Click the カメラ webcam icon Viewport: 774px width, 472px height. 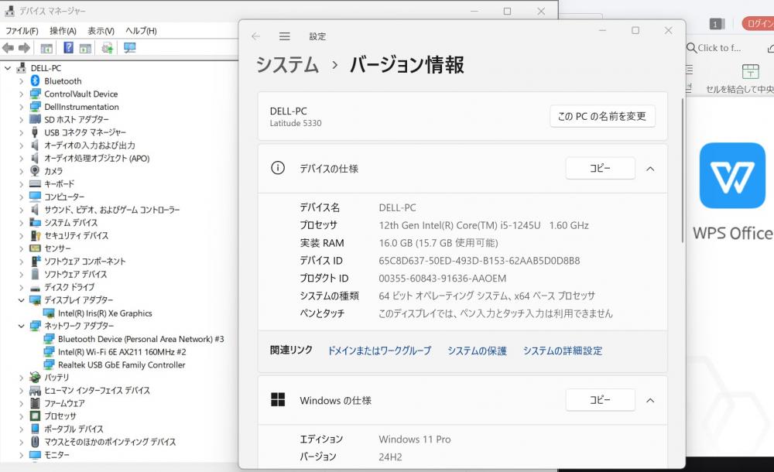click(x=35, y=170)
